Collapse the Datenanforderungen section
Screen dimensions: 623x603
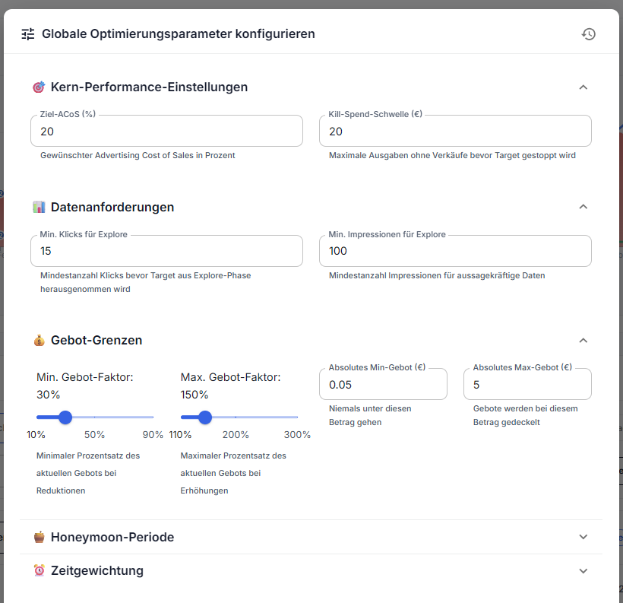pos(583,206)
